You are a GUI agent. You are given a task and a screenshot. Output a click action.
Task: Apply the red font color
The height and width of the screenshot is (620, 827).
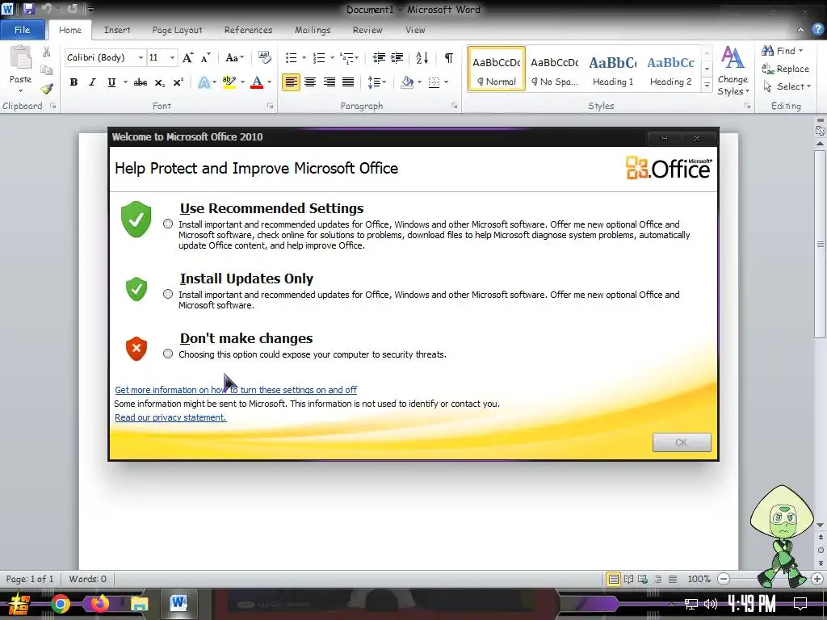257,82
